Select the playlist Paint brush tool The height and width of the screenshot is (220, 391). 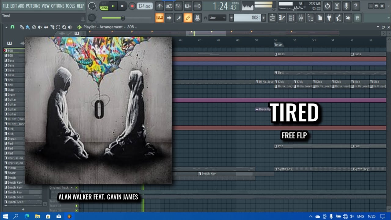pos(28,27)
